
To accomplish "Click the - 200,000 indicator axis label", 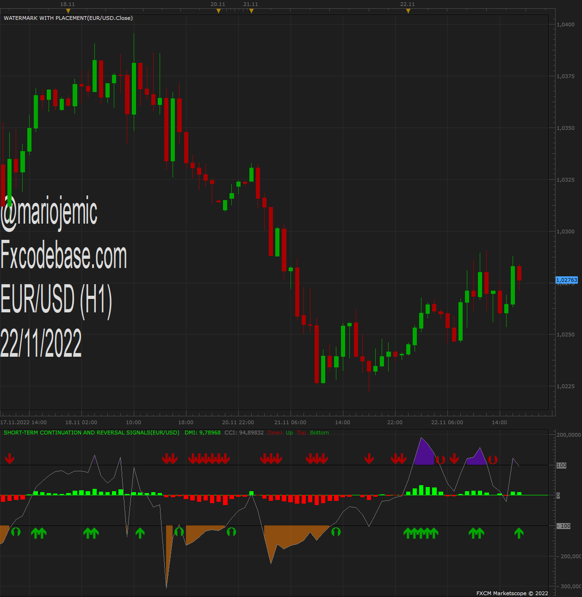I will [x=569, y=556].
